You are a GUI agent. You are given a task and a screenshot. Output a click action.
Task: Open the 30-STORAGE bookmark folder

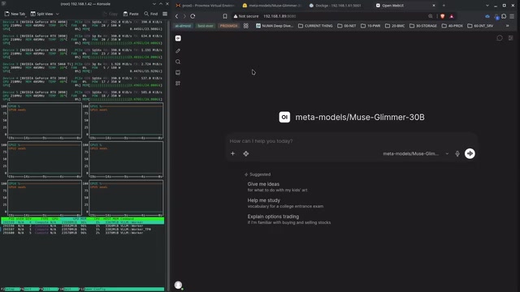pyautogui.click(x=423, y=26)
